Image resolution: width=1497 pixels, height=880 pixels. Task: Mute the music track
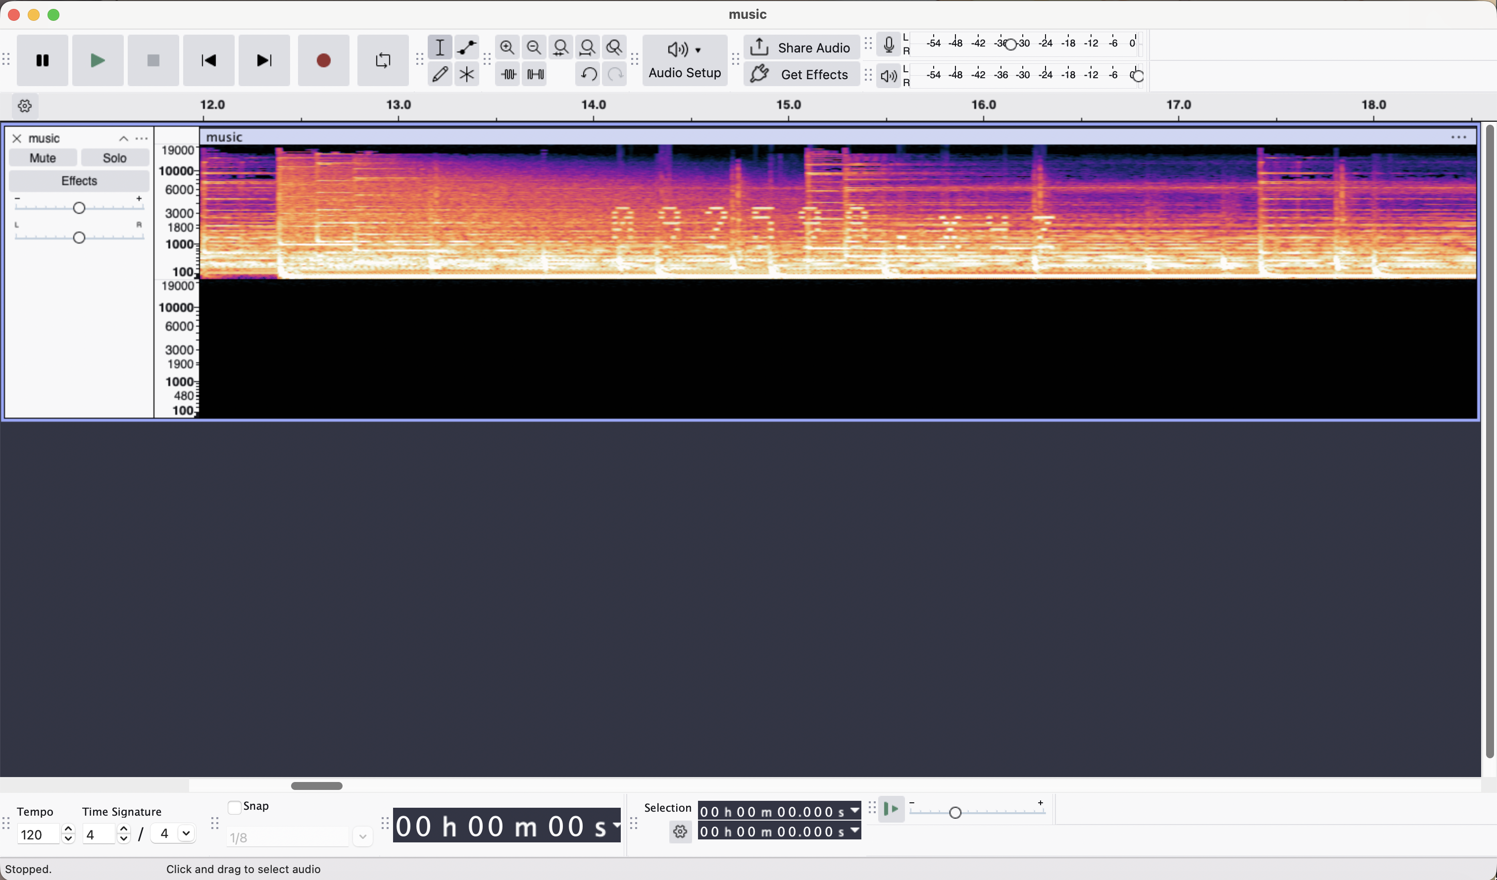tap(43, 158)
